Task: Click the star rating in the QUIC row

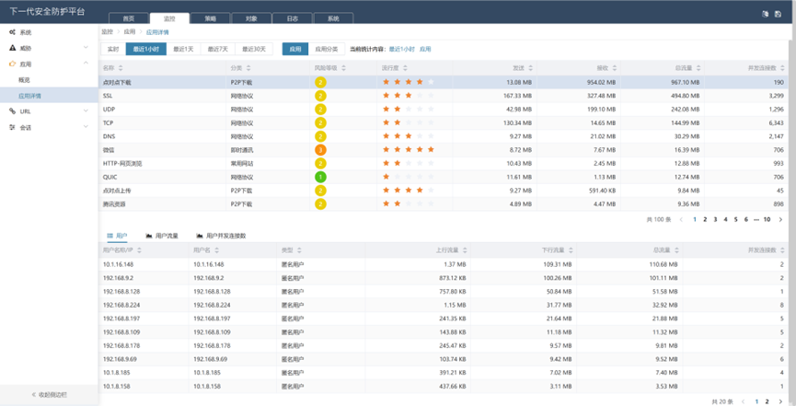Action: coord(409,177)
